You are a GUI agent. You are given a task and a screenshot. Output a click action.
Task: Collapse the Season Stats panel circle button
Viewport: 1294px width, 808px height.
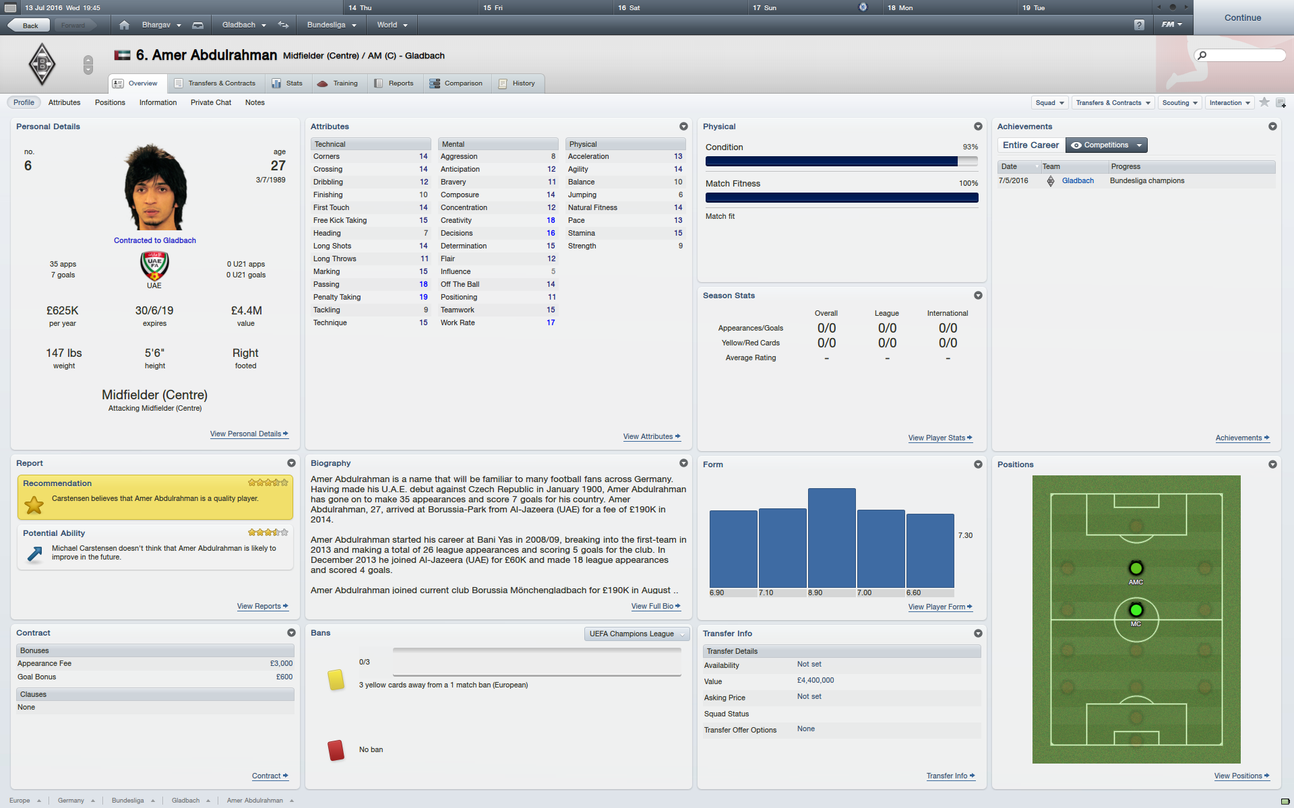click(x=978, y=296)
